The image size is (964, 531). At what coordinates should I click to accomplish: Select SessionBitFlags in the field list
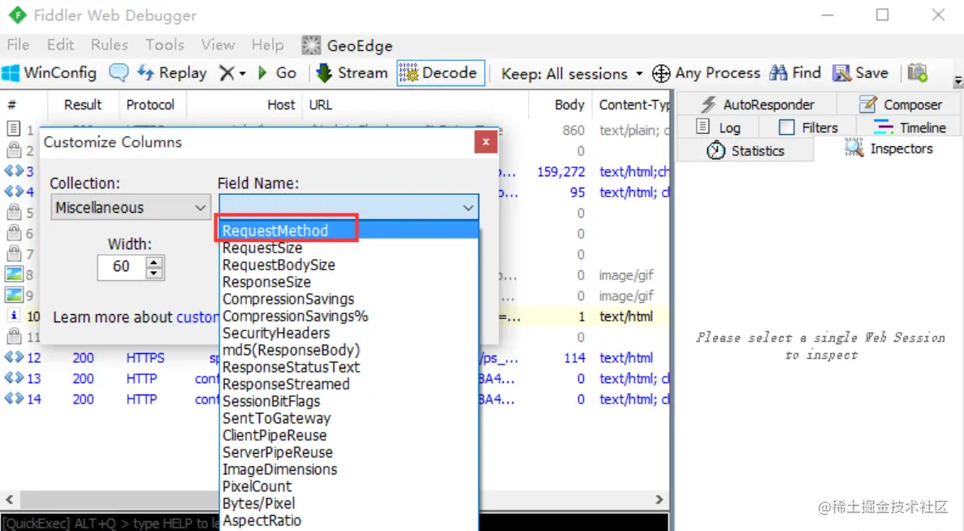point(348,401)
